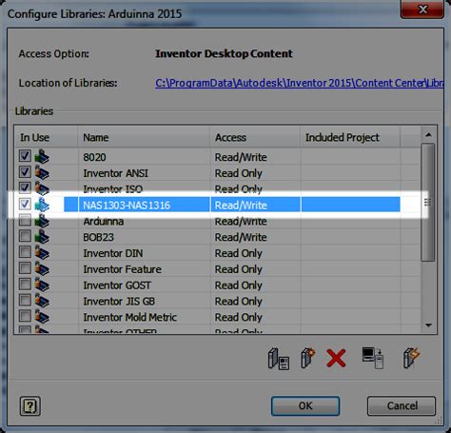The width and height of the screenshot is (451, 433).
Task: Click the Update library lightning icon
Action: (411, 358)
